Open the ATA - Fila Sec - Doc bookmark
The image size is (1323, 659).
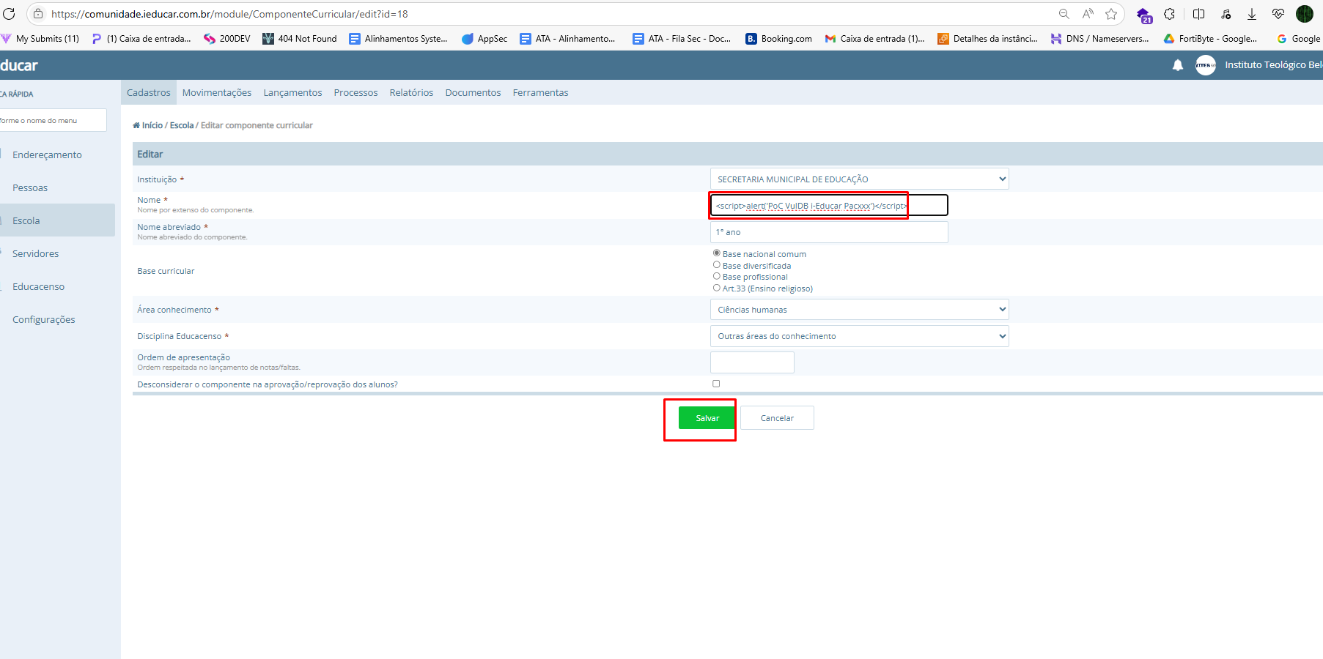point(682,39)
